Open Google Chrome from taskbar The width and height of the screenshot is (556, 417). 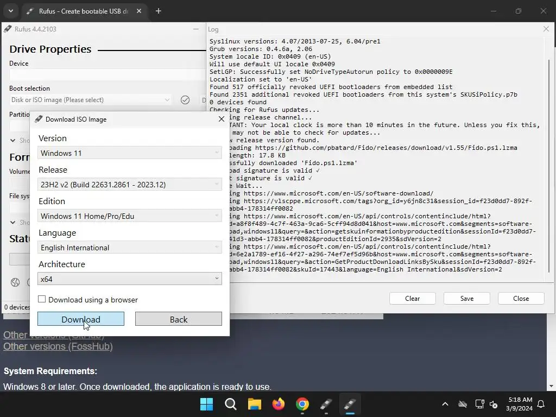pyautogui.click(x=302, y=404)
